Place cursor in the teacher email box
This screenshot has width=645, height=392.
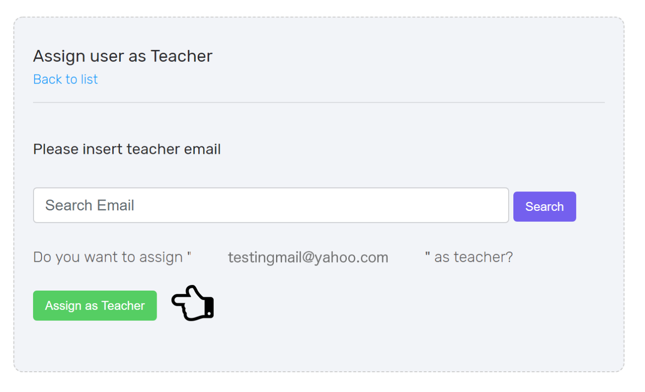tap(271, 205)
